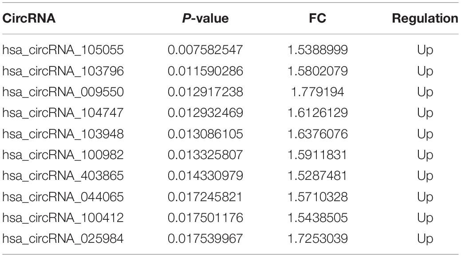This screenshot has width=461, height=257.
Task: Click the P-value 0.007582547
Action: coord(205,50)
